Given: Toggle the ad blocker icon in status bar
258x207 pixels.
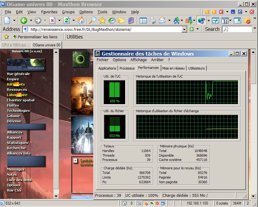Looking at the screenshot, I should coord(146,203).
